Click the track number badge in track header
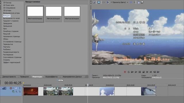Screen dimensions: 184x103 click(4, 88)
